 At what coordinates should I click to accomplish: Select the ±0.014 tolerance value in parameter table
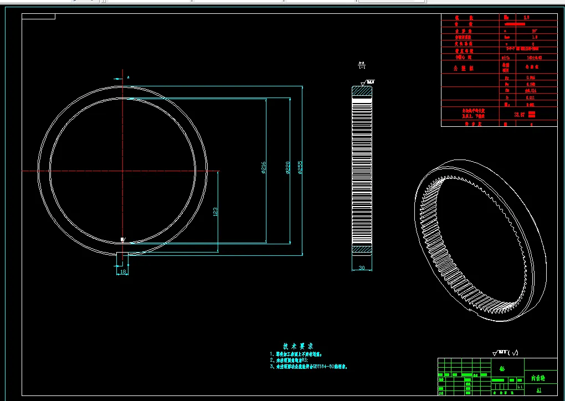click(x=530, y=91)
